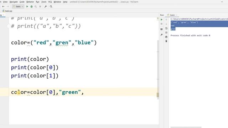
Task: Print the console output with the printer icon
Action: click(x=166, y=37)
